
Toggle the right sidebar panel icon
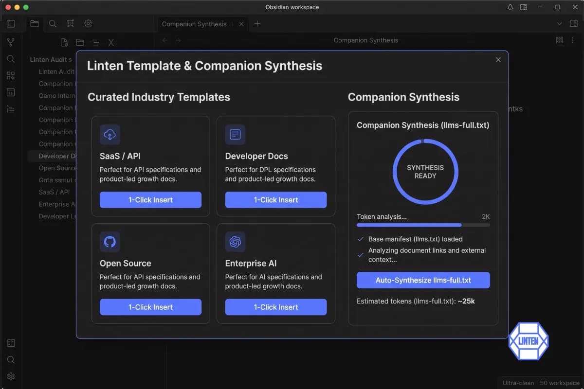[574, 24]
